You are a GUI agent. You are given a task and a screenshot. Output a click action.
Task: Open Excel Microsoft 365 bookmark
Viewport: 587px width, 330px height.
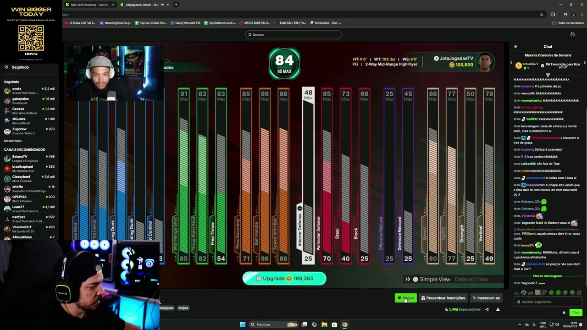click(185, 22)
